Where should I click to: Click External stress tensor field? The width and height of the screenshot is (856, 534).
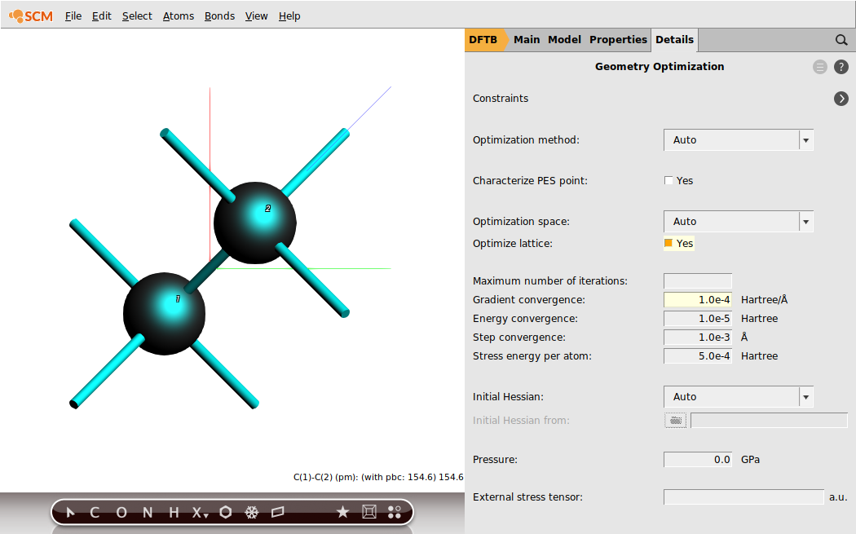743,496
